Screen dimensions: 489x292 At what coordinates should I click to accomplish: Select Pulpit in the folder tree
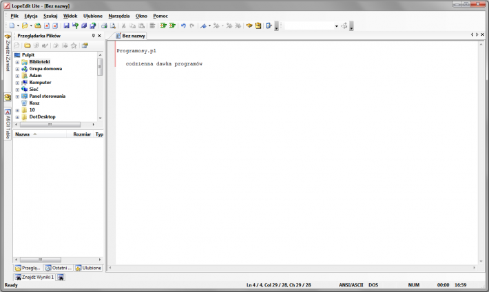pyautogui.click(x=28, y=55)
